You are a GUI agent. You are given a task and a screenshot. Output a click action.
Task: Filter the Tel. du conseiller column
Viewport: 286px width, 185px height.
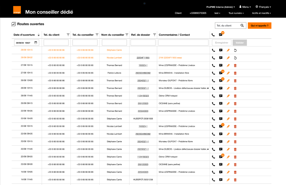[97, 35]
